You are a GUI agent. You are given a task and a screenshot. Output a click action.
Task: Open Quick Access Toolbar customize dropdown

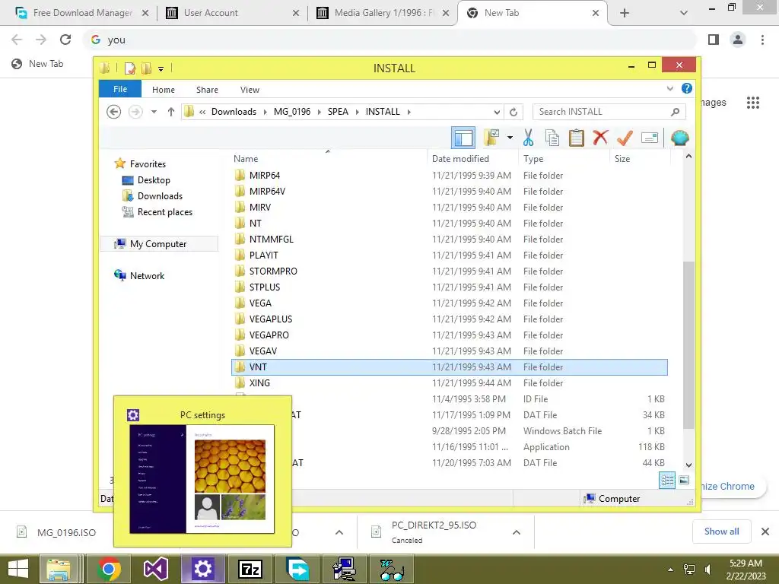coord(161,68)
